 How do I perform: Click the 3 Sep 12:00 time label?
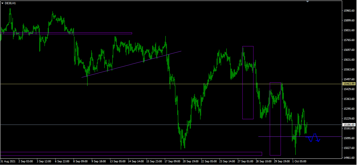[x=44, y=162]
